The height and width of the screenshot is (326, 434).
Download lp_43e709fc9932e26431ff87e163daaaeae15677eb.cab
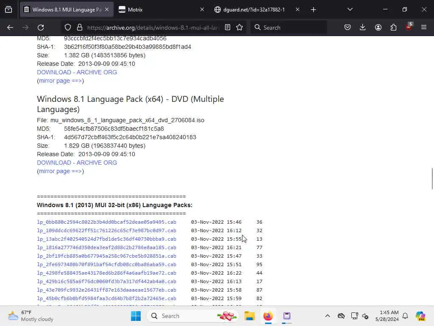pos(106,290)
